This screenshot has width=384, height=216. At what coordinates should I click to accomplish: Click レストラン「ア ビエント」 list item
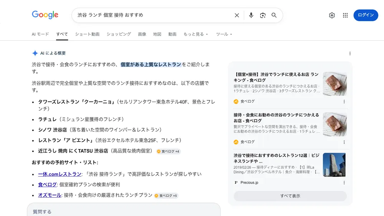click(111, 140)
